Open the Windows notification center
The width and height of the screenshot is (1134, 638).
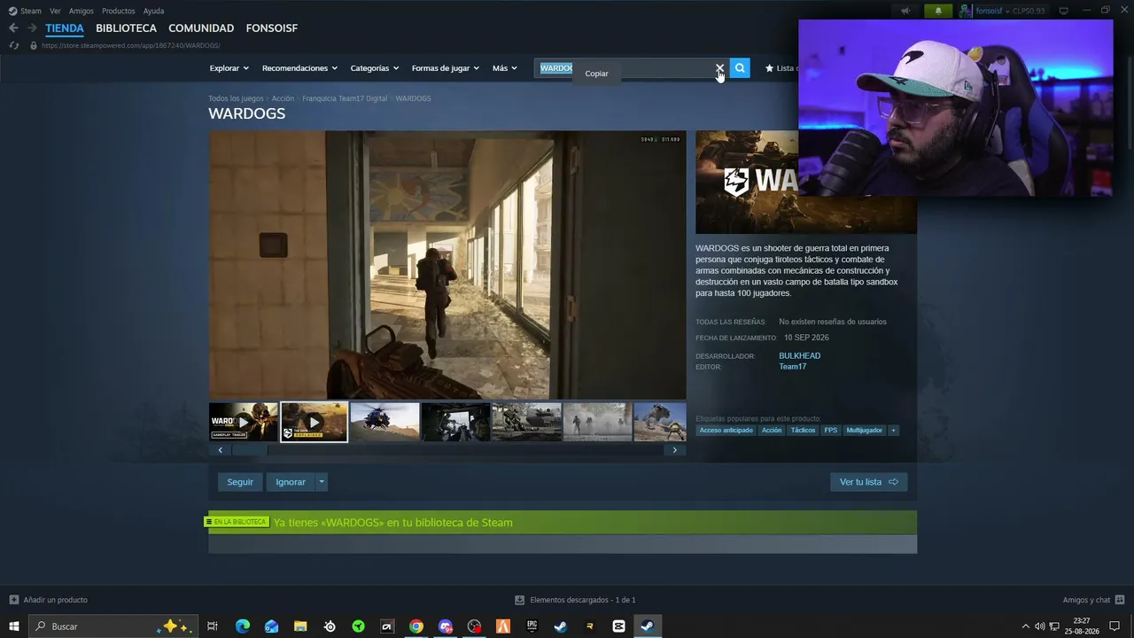[x=1115, y=626]
